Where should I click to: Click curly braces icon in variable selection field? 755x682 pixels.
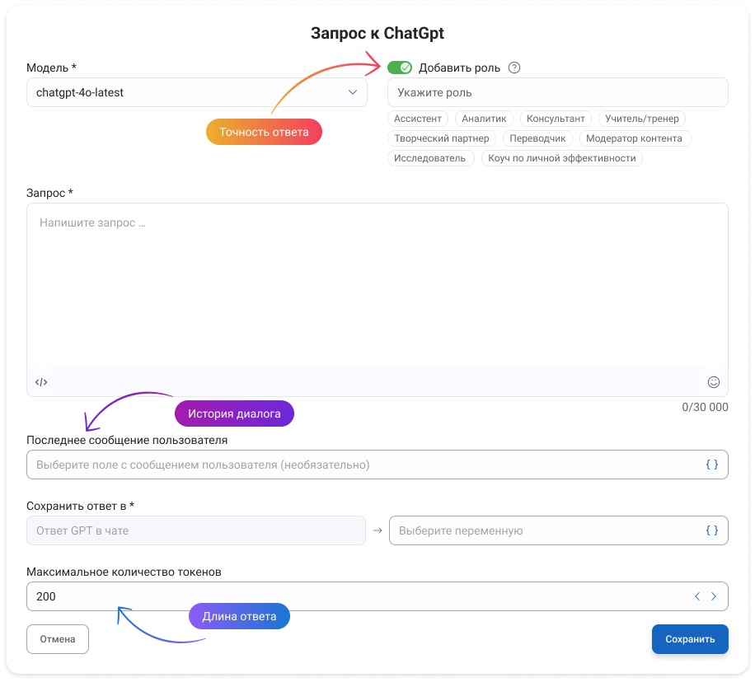712,530
